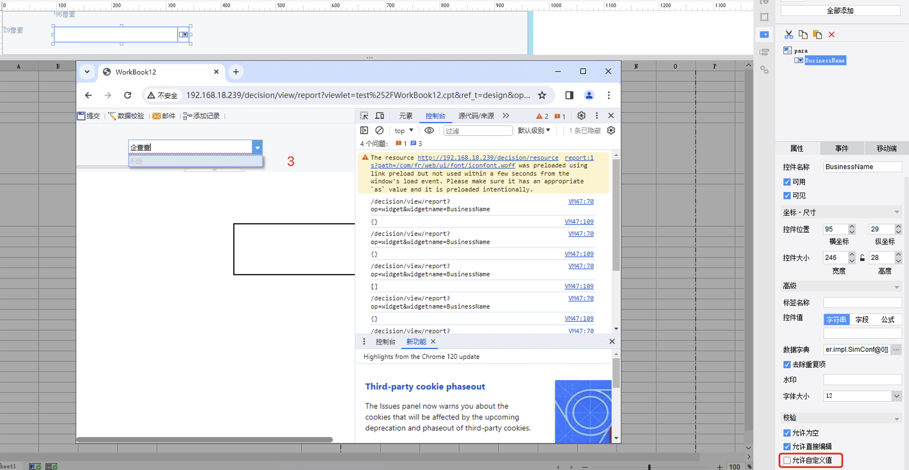This screenshot has width=909, height=470.
Task: Clear the console with the ban icon
Action: (x=379, y=130)
